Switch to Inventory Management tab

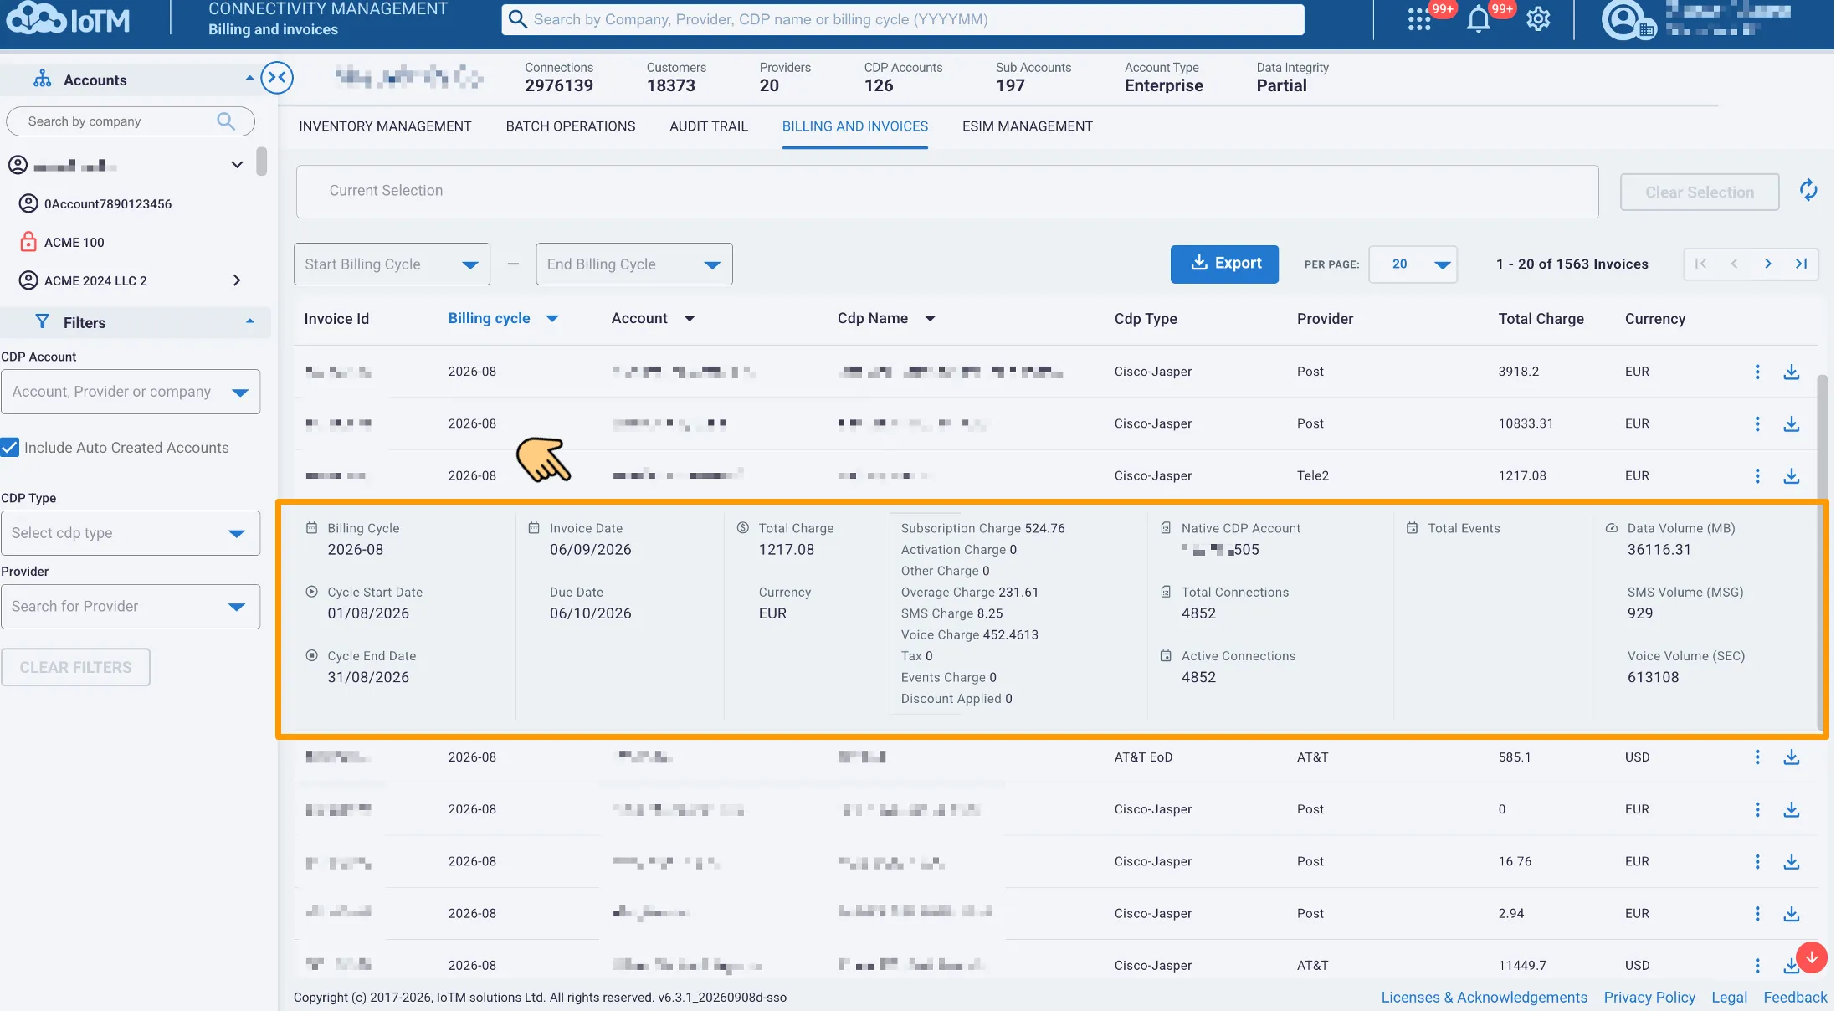(x=385, y=126)
